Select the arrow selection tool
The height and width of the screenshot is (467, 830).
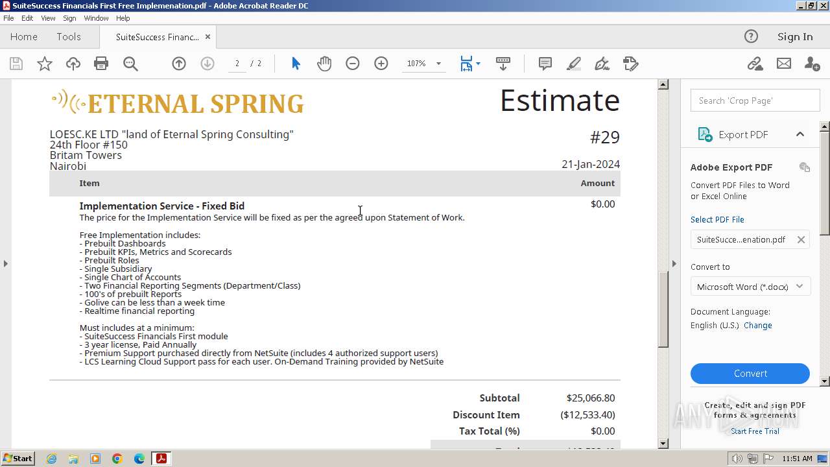(296, 64)
